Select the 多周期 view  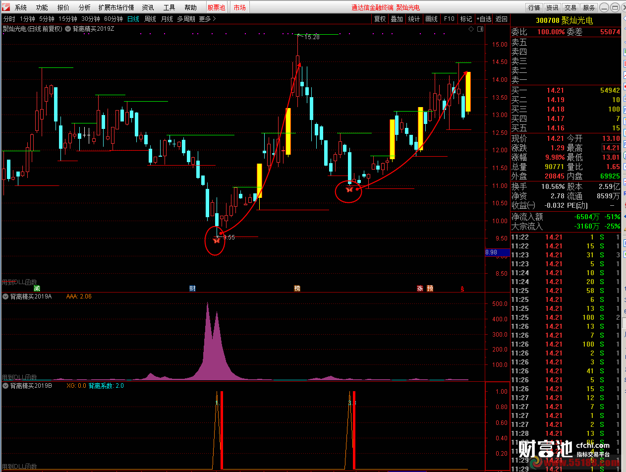[186, 19]
